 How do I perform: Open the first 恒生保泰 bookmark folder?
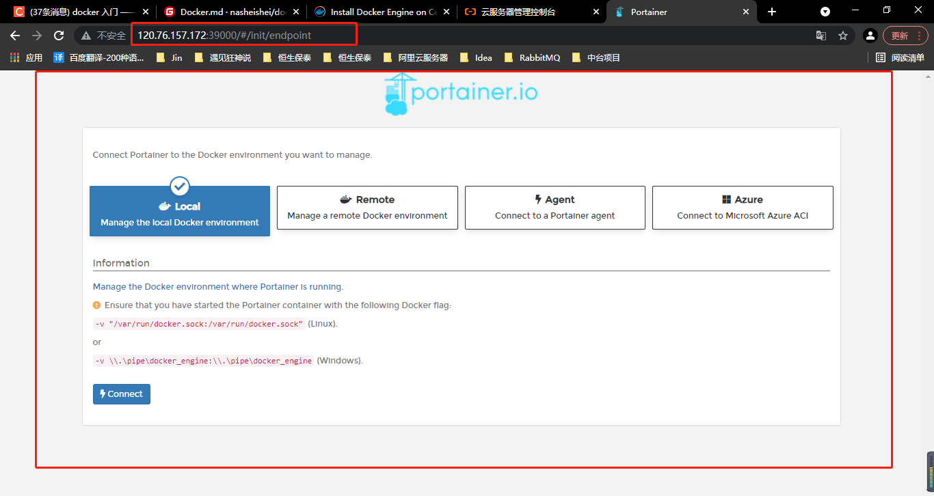pos(287,58)
